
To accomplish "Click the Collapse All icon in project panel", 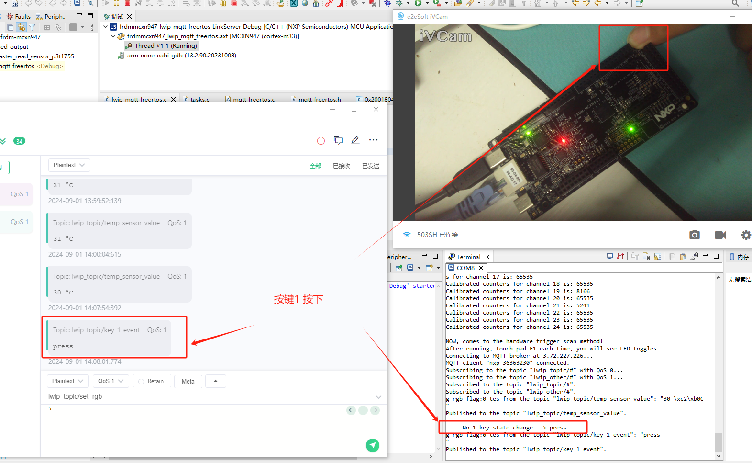I will 10,27.
